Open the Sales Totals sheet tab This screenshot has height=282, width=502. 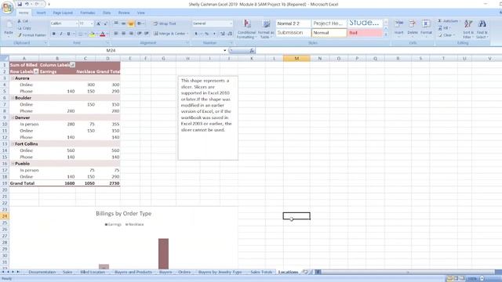pyautogui.click(x=261, y=272)
